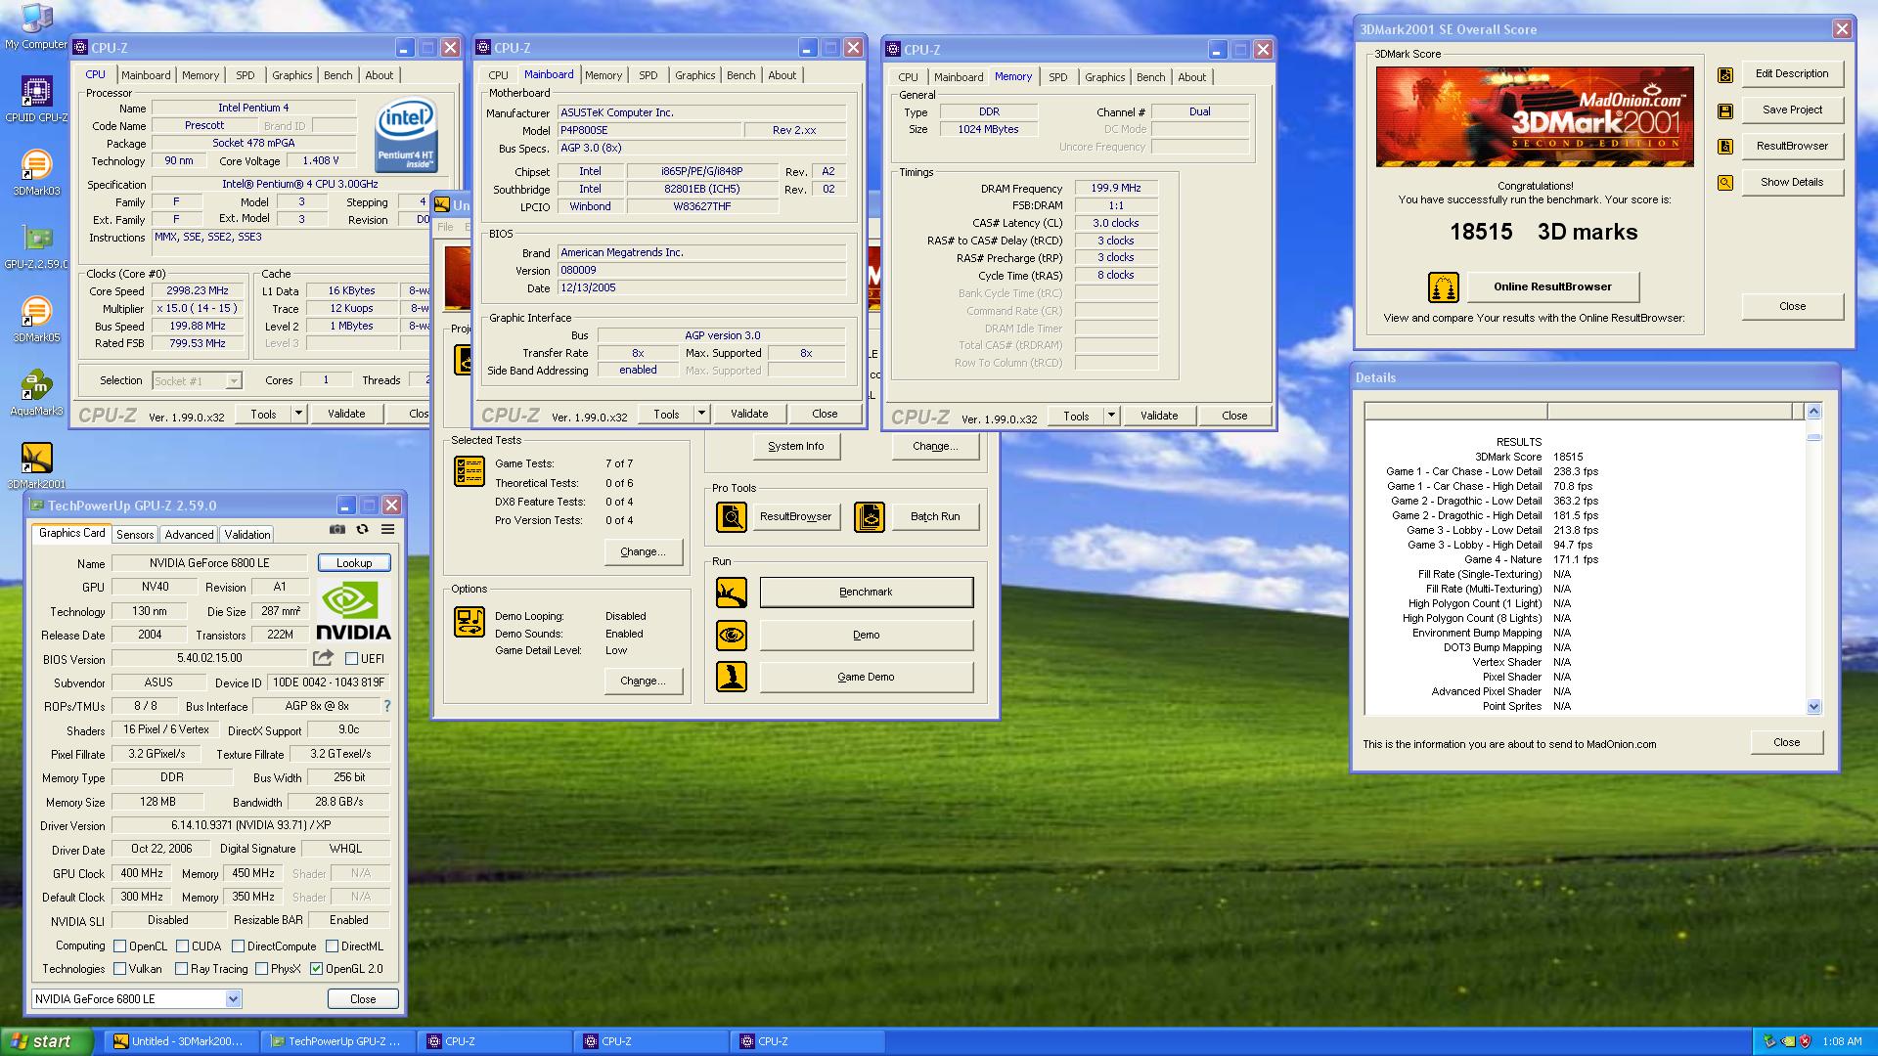Image resolution: width=1878 pixels, height=1056 pixels.
Task: Switch to the Advanced tab in GPU-Z
Action: coord(189,535)
